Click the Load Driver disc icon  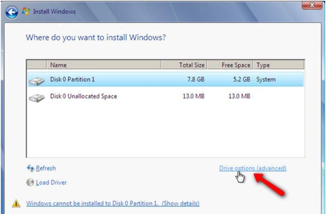click(x=30, y=183)
